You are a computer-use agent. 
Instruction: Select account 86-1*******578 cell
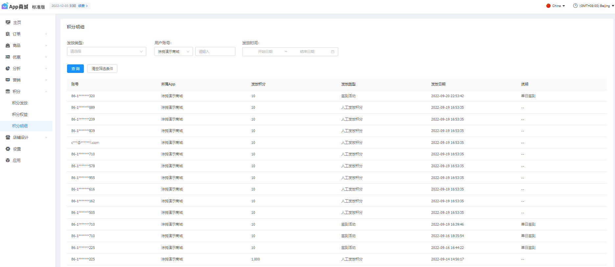coord(83,166)
